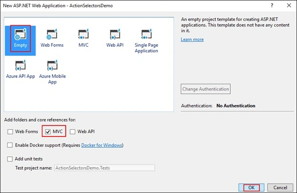Confirm with the OK button

251,187
